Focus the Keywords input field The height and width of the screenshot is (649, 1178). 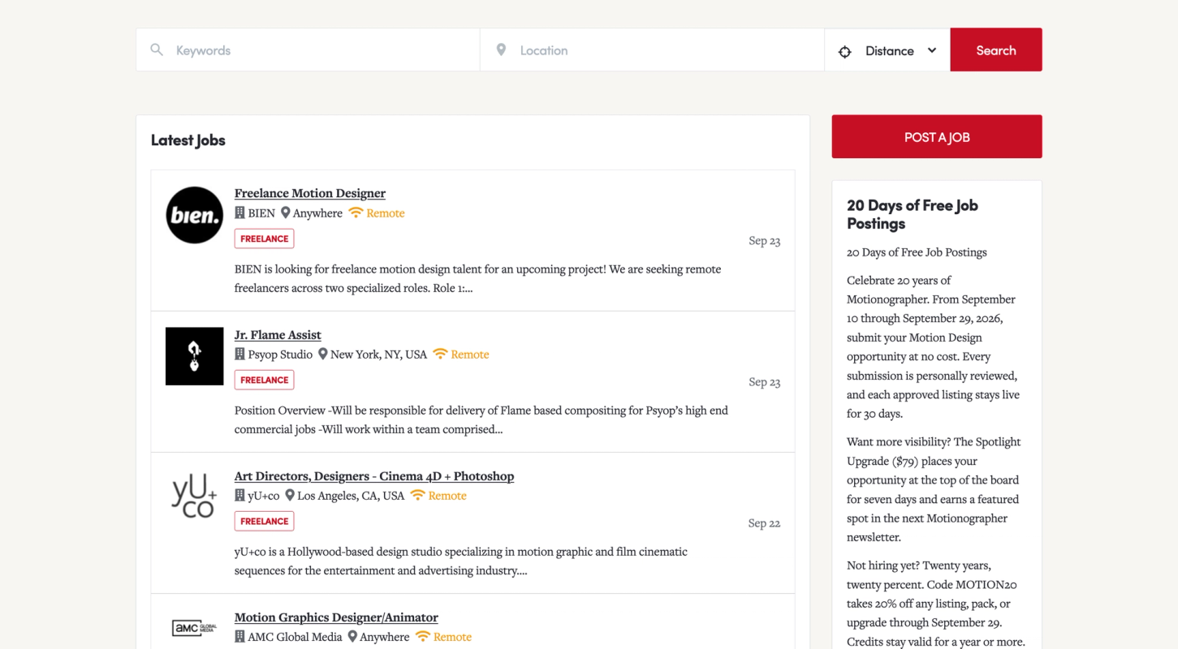pos(308,50)
